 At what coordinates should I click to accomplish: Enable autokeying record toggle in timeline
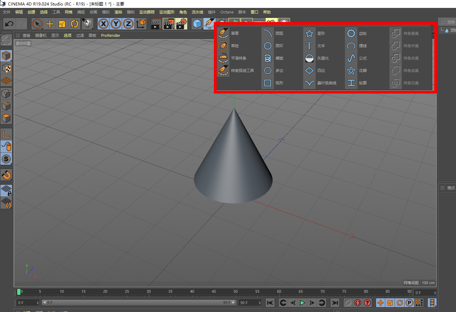point(358,303)
